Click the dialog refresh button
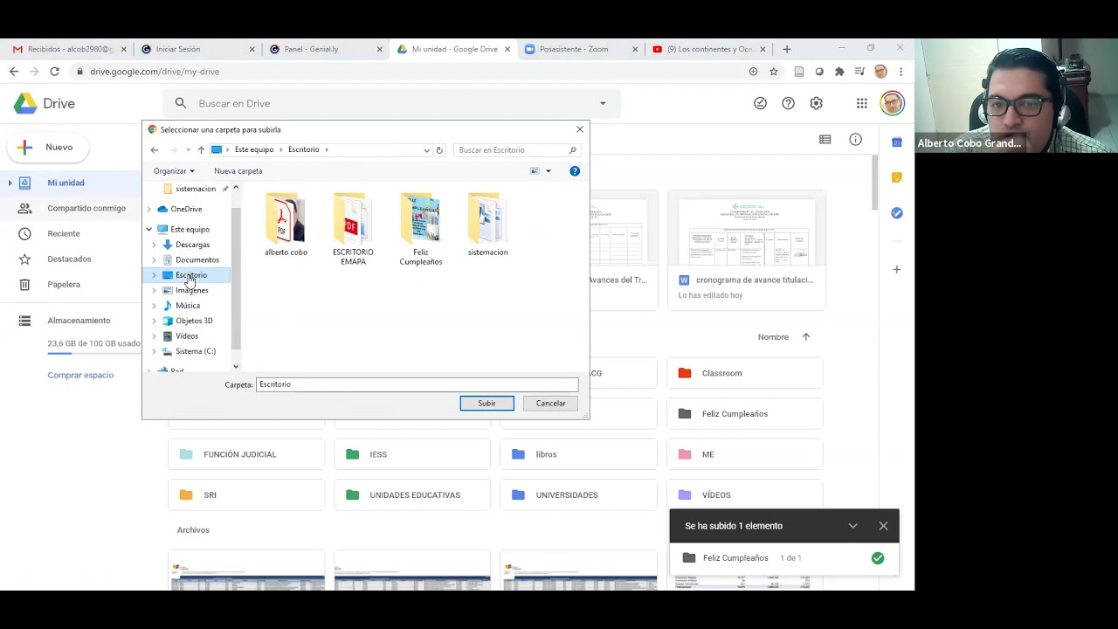Screen dimensions: 1118x629 pos(439,150)
